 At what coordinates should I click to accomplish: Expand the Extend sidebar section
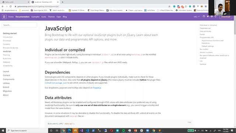click(6, 87)
